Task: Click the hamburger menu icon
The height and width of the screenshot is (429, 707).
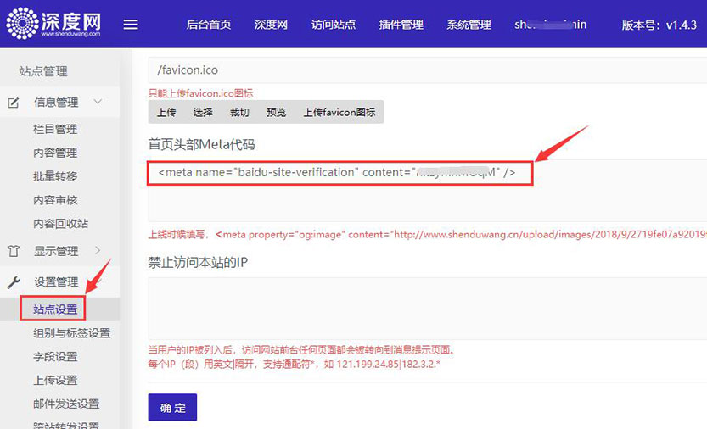Action: click(x=131, y=25)
